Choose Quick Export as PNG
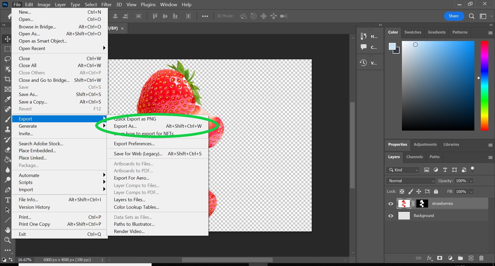 158,119
